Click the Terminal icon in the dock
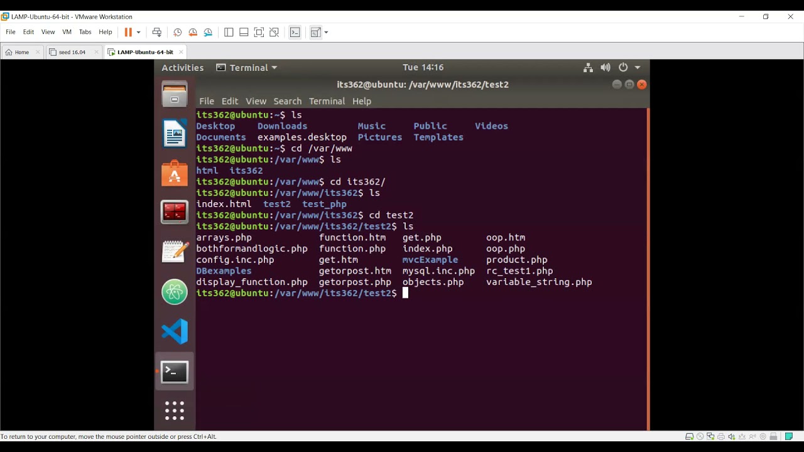Viewport: 804px width, 452px height. click(x=175, y=372)
